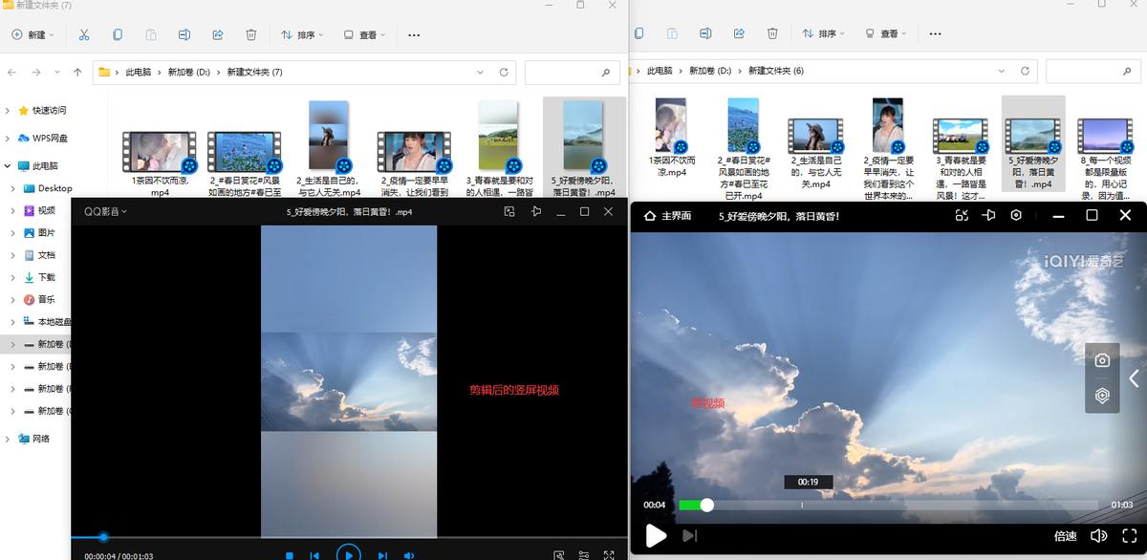Skip to next video in QQ影音 player

click(382, 551)
